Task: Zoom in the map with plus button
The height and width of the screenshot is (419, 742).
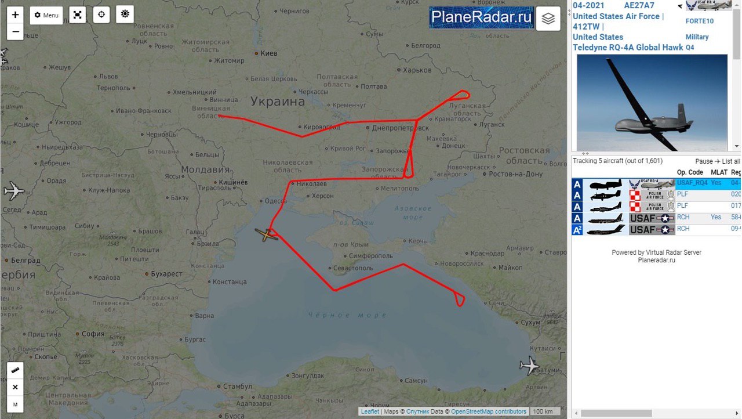Action: point(15,15)
